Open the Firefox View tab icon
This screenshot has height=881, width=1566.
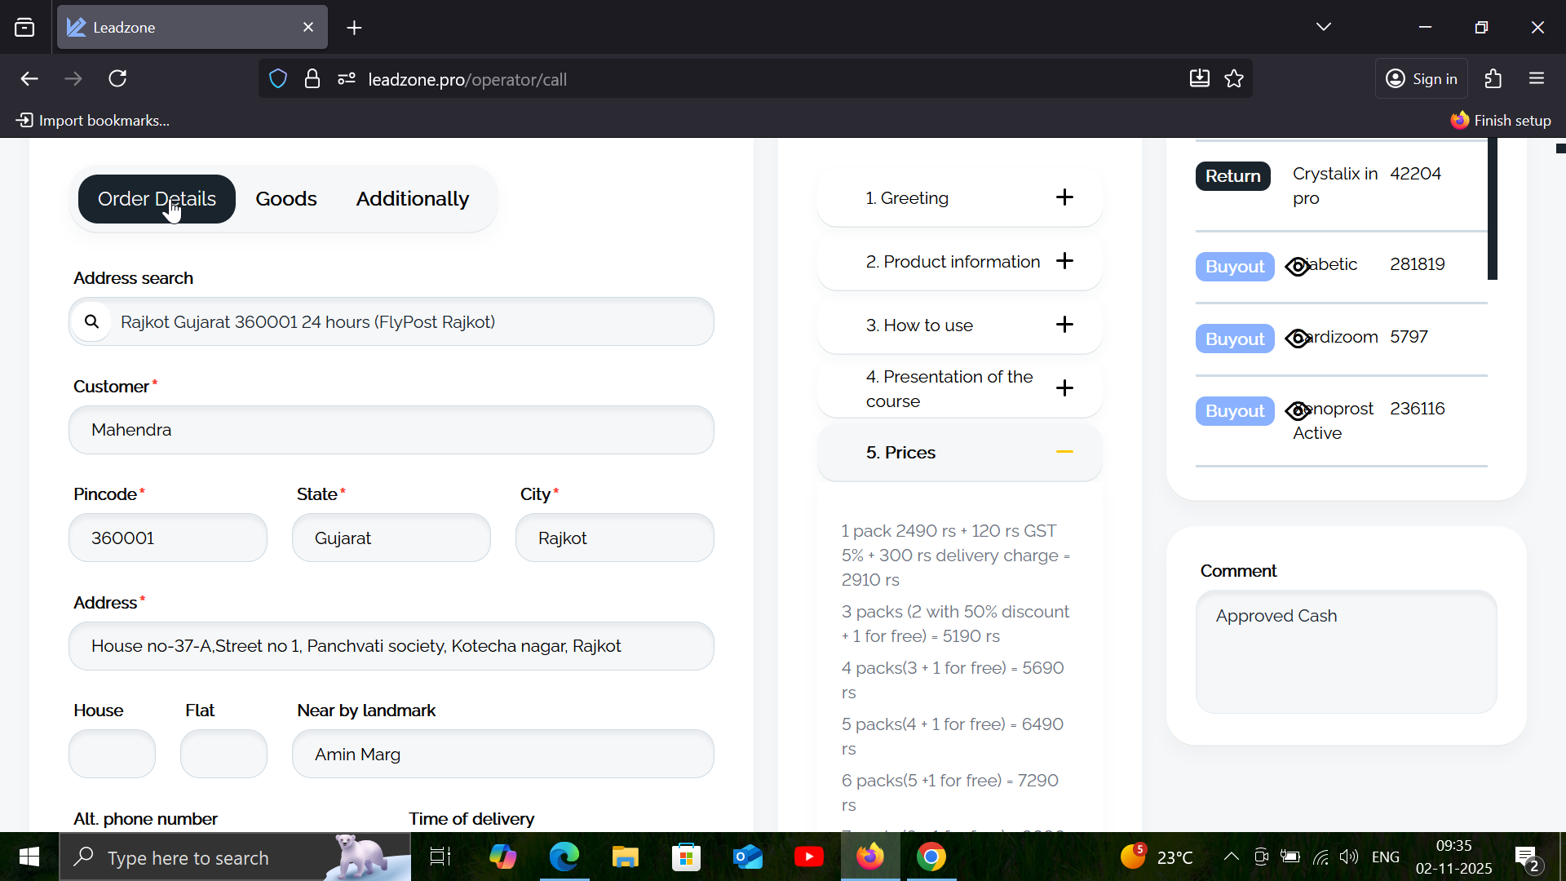24,28
